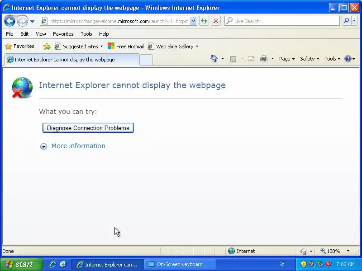Viewport: 362px width, 271px height.
Task: Refresh the page with the green arrows icon
Action: coord(204,21)
